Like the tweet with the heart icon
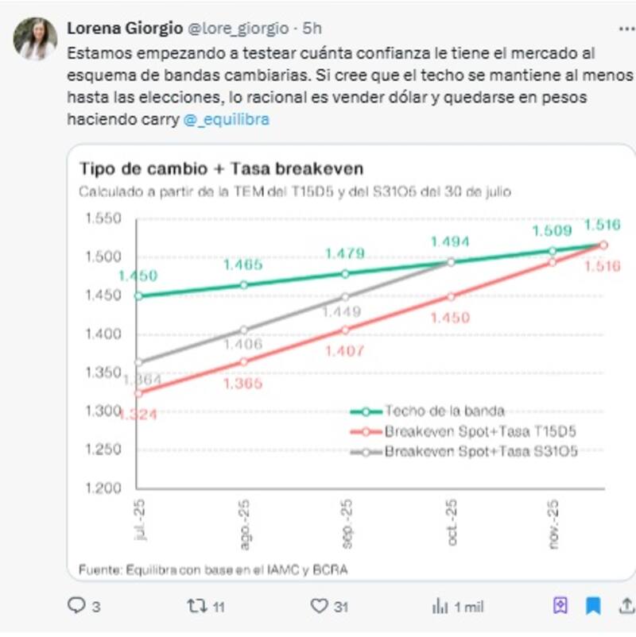 pyautogui.click(x=320, y=606)
